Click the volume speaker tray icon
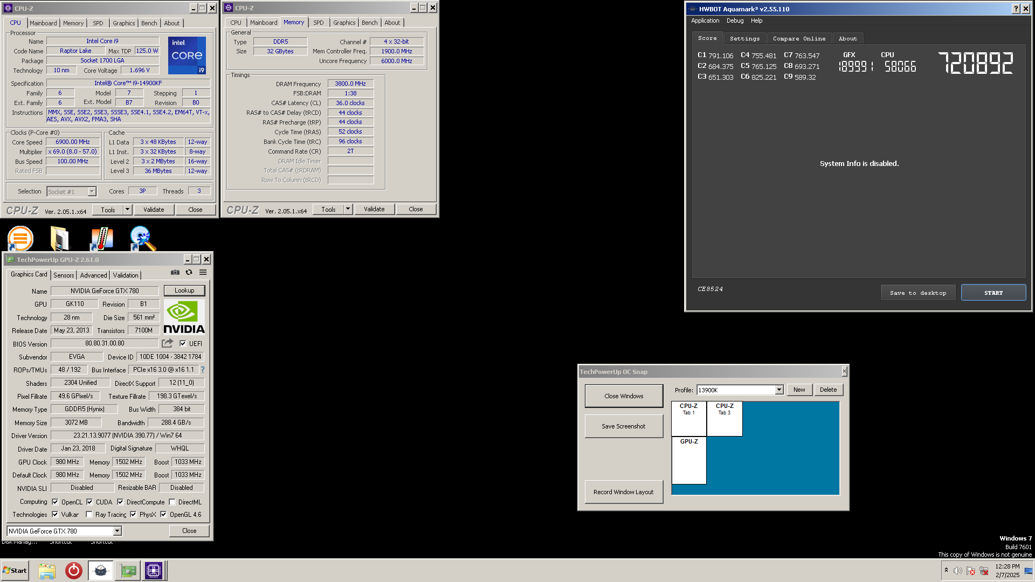This screenshot has width=1035, height=582. (958, 571)
